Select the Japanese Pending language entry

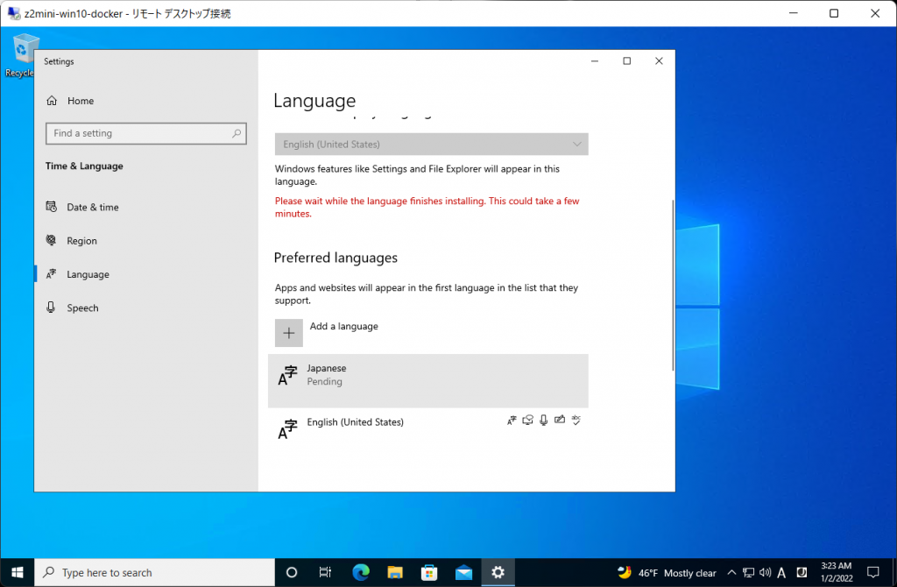pos(427,380)
